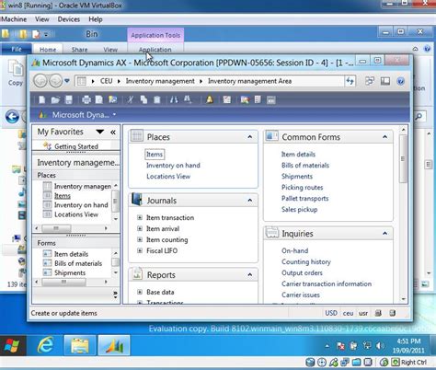This screenshot has height=370, width=436.
Task: Collapse the Common Forms section
Action: click(x=384, y=137)
